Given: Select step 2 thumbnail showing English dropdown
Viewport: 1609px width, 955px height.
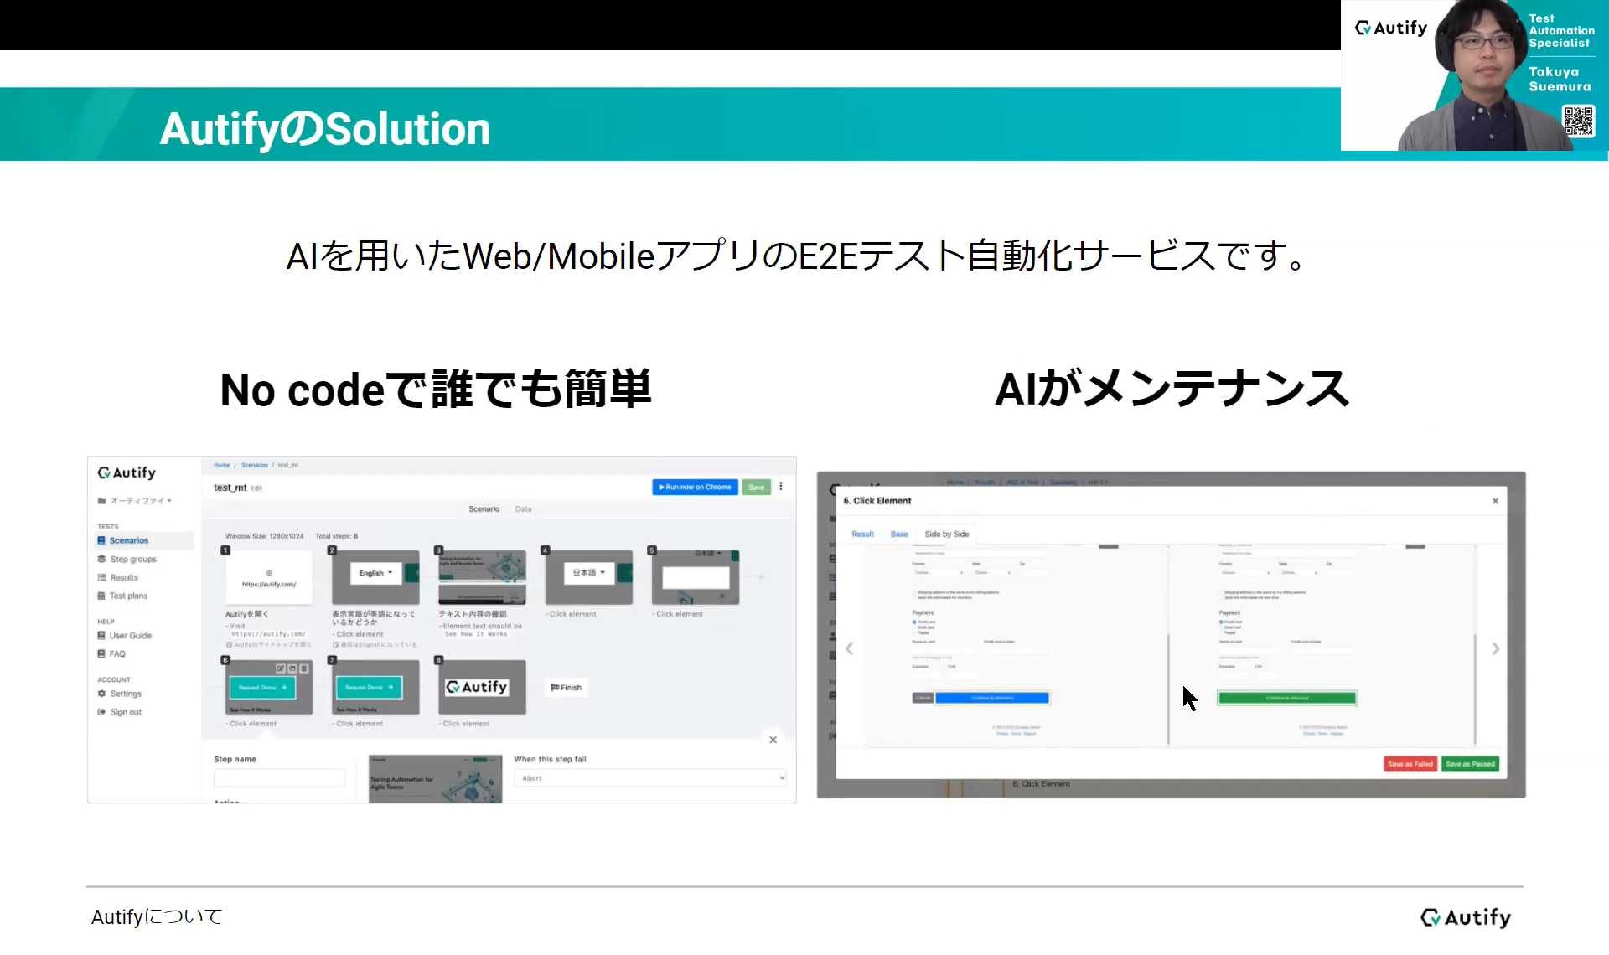Looking at the screenshot, I should pos(375,577).
